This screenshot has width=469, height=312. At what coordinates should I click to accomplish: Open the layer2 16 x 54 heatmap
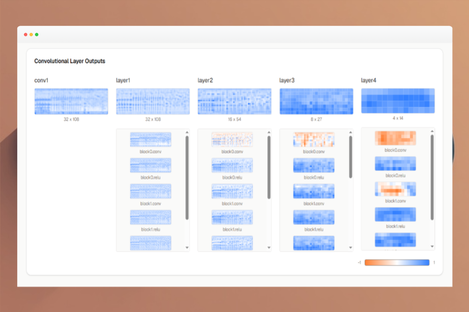pyautogui.click(x=234, y=101)
